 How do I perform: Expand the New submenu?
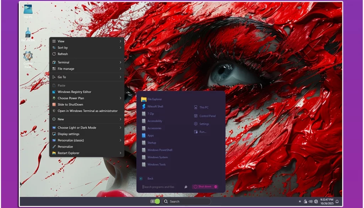click(x=61, y=120)
